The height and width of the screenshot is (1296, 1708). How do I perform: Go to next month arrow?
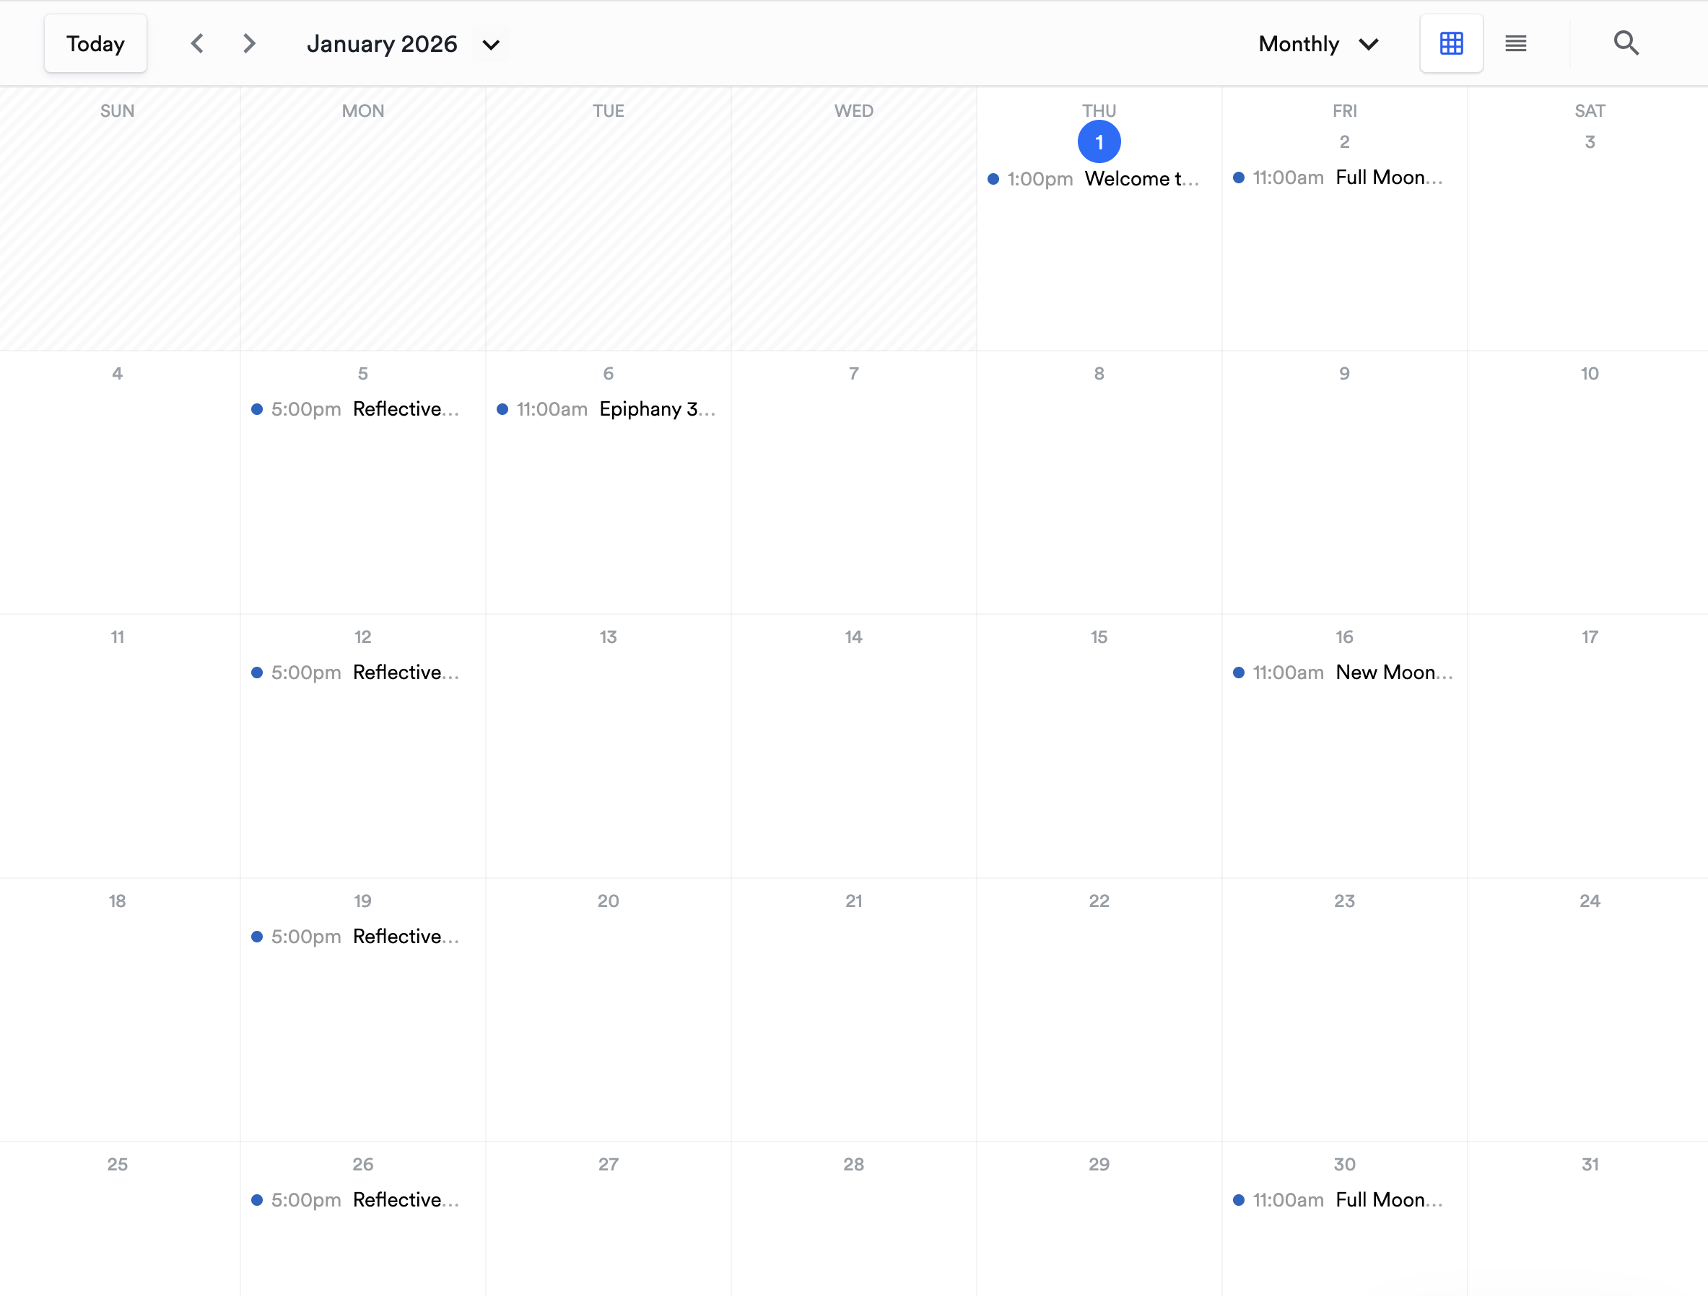[x=248, y=43]
